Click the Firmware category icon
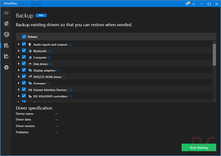 30,83
